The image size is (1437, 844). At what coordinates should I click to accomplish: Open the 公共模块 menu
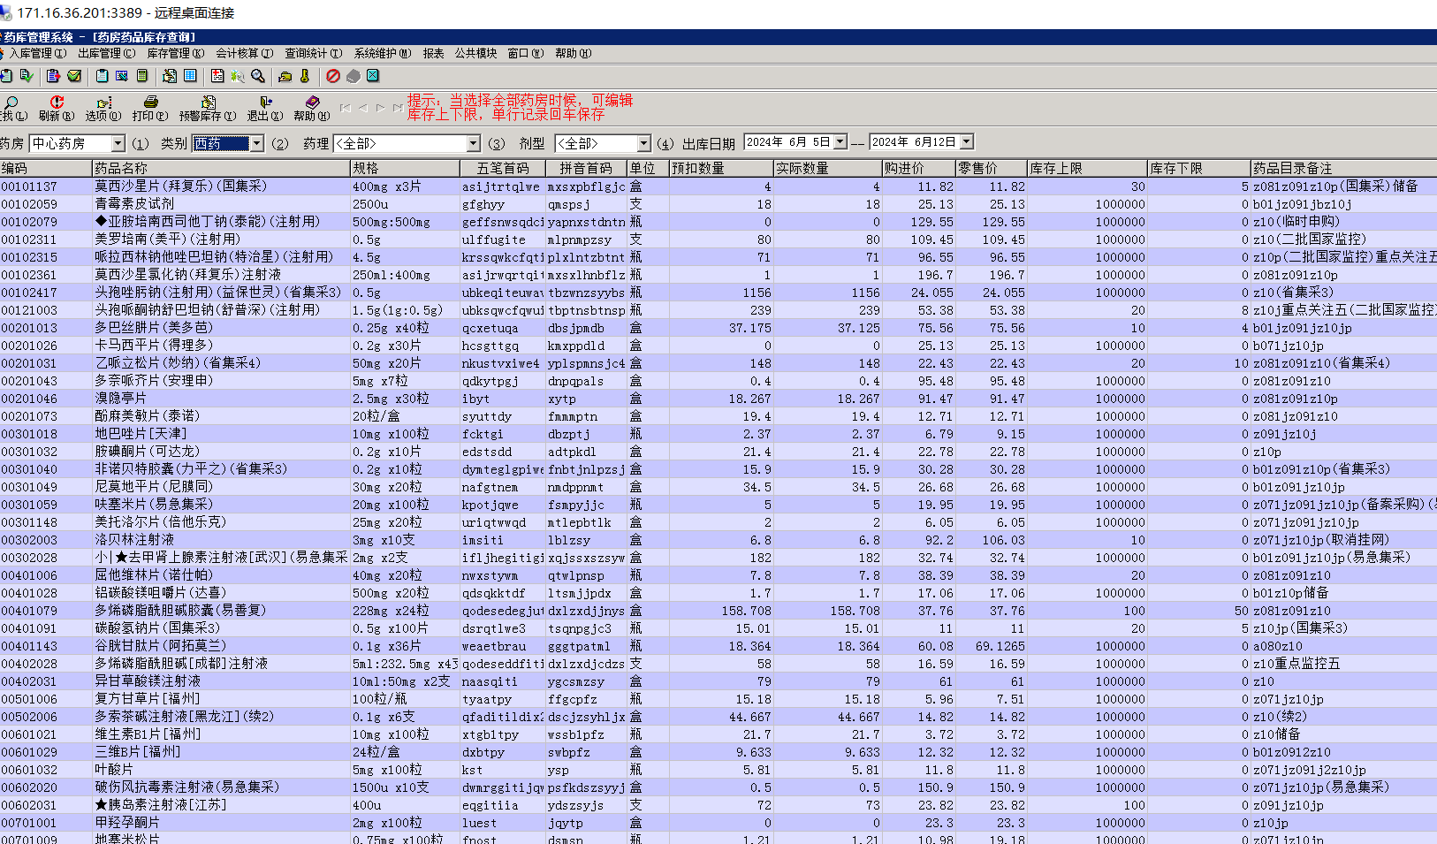(x=476, y=53)
